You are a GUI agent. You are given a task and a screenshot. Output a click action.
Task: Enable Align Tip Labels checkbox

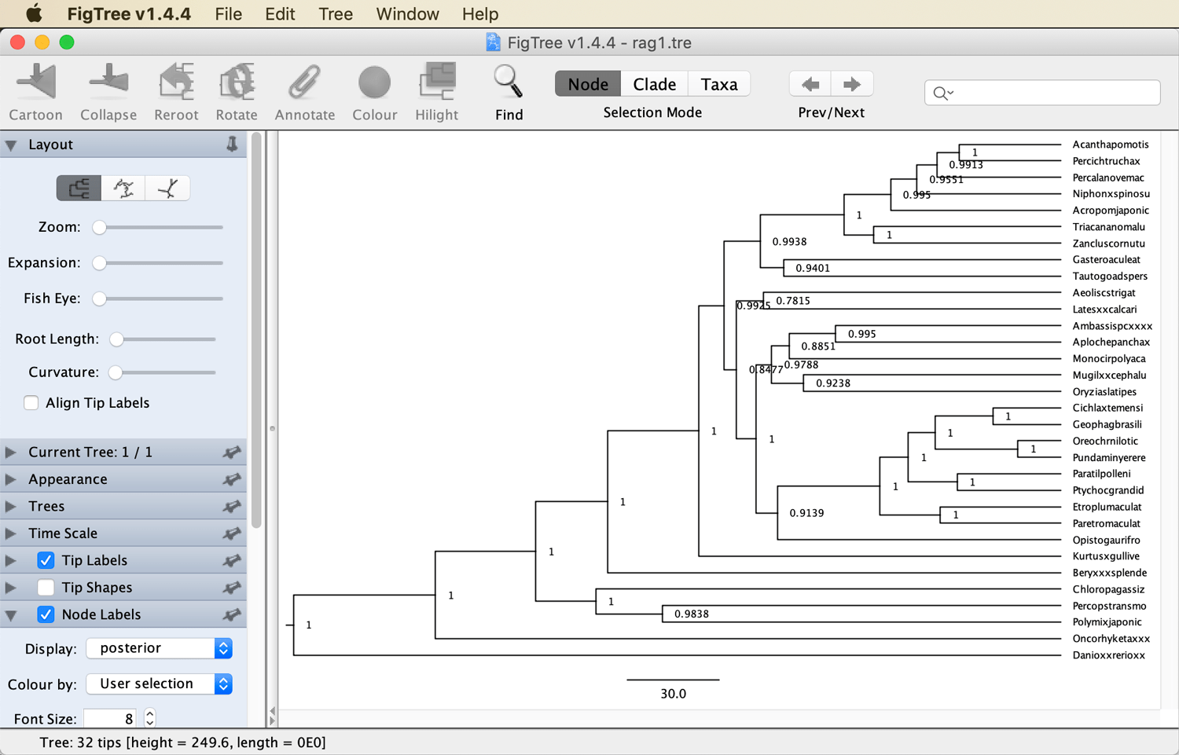tap(31, 403)
